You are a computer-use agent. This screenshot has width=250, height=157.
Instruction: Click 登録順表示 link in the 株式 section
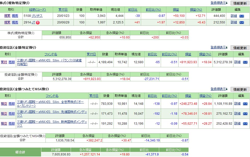tap(219, 3)
